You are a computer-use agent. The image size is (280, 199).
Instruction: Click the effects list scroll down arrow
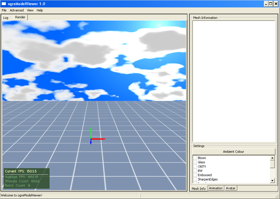coord(272,180)
